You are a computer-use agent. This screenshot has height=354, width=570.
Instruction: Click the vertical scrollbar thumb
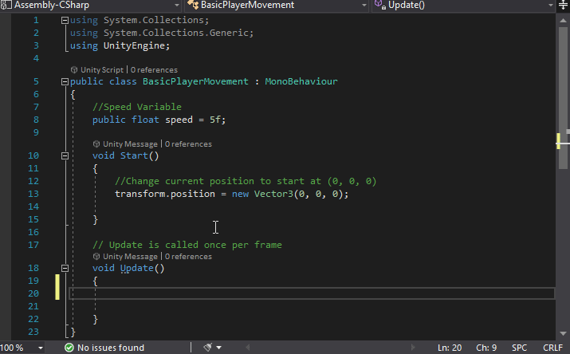pyautogui.click(x=563, y=98)
